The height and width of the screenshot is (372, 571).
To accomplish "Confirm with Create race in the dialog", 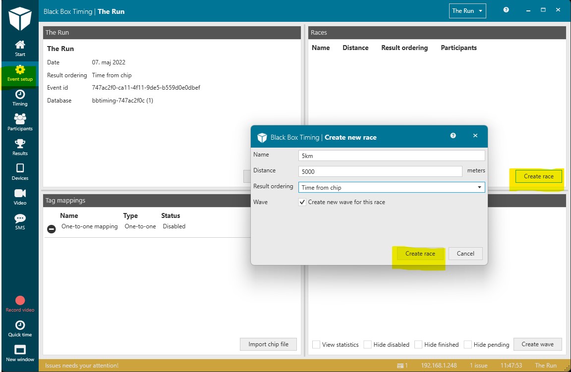I will (420, 253).
